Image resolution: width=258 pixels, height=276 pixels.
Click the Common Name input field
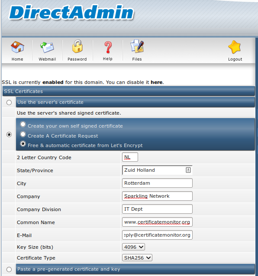coord(157,222)
